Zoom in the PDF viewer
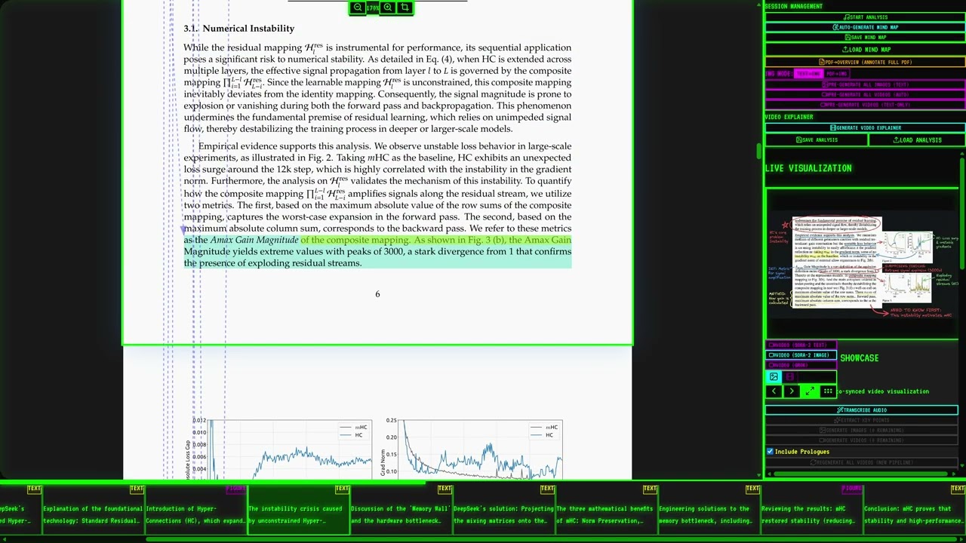The image size is (966, 543). (x=388, y=8)
